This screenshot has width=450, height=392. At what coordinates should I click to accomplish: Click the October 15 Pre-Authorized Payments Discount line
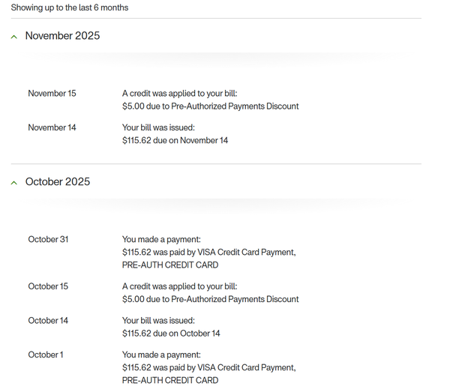[x=210, y=299]
